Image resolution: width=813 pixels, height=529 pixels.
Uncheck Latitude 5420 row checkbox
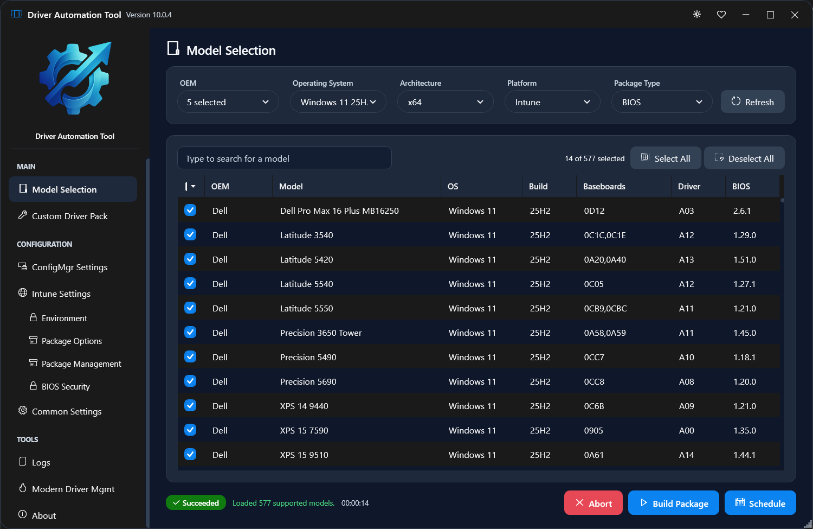click(x=190, y=259)
